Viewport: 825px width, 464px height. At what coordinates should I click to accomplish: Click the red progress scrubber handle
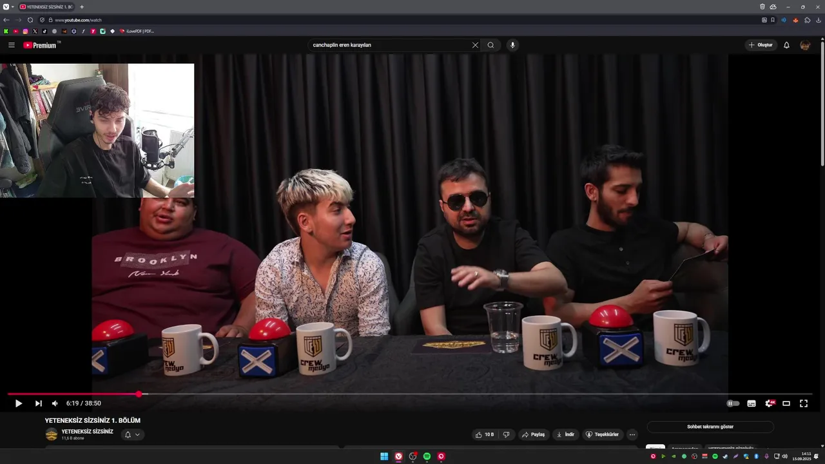[139, 394]
